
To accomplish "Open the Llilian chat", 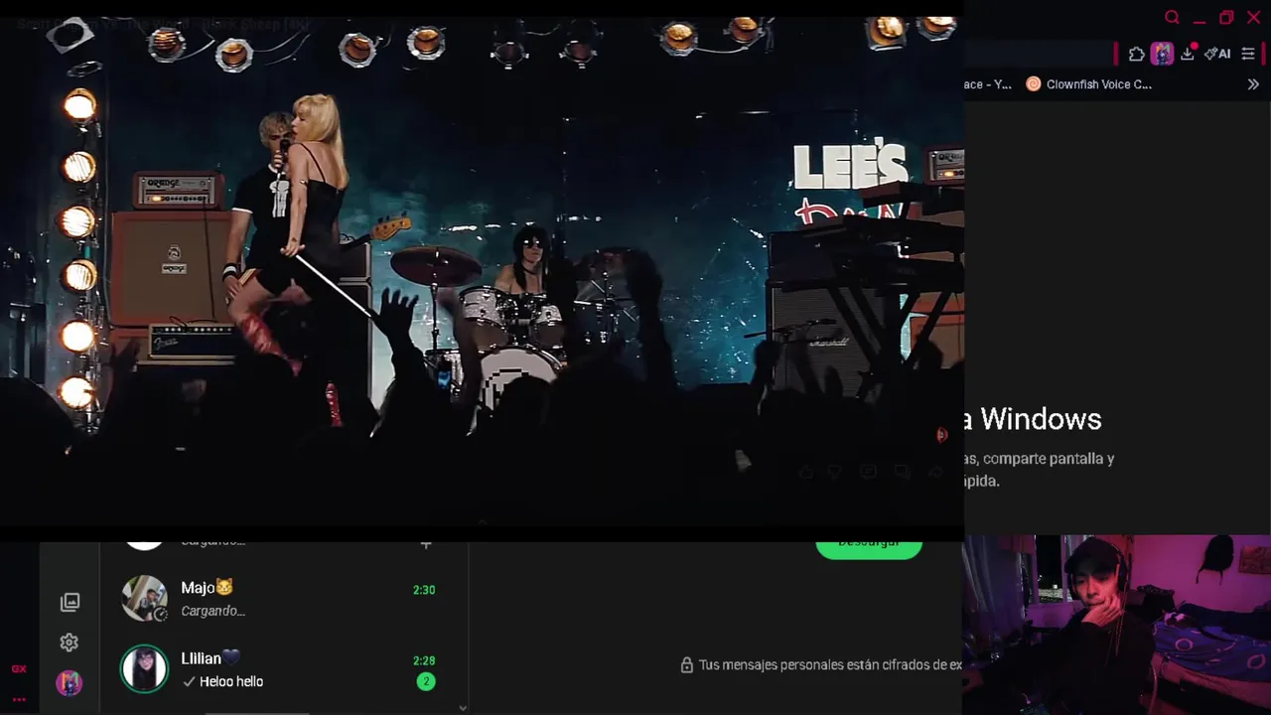I will pos(283,669).
